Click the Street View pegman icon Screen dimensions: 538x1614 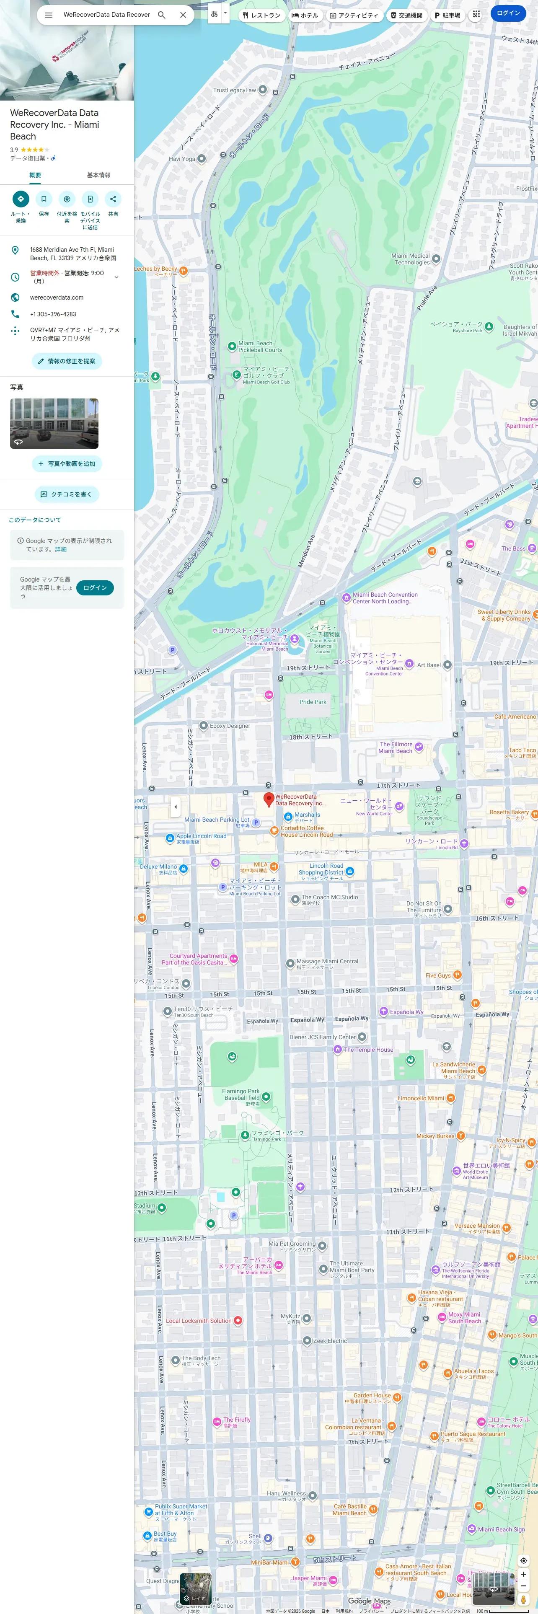pyautogui.click(x=524, y=1600)
